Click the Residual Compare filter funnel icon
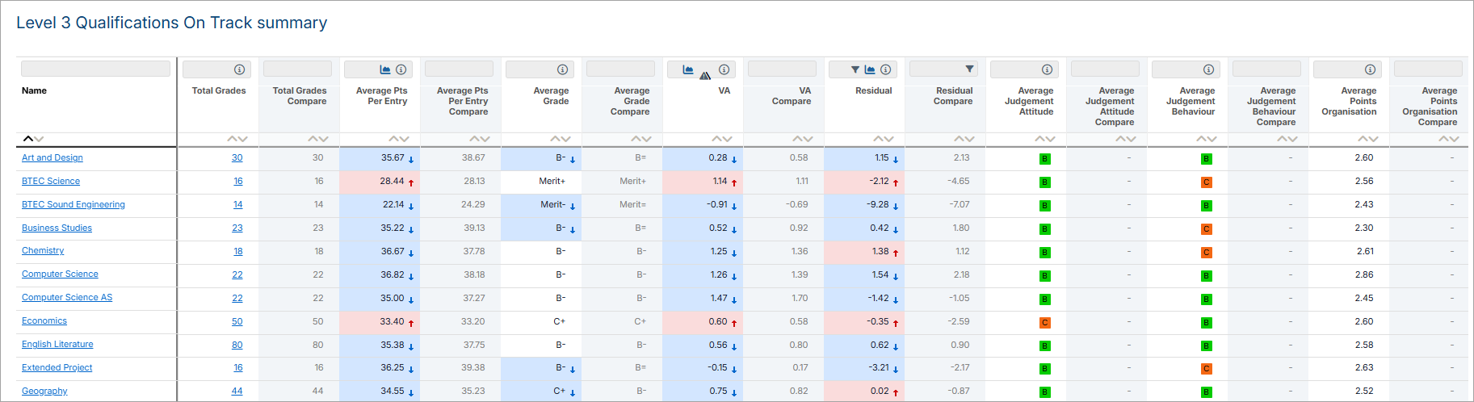Image resolution: width=1474 pixels, height=402 pixels. (970, 69)
